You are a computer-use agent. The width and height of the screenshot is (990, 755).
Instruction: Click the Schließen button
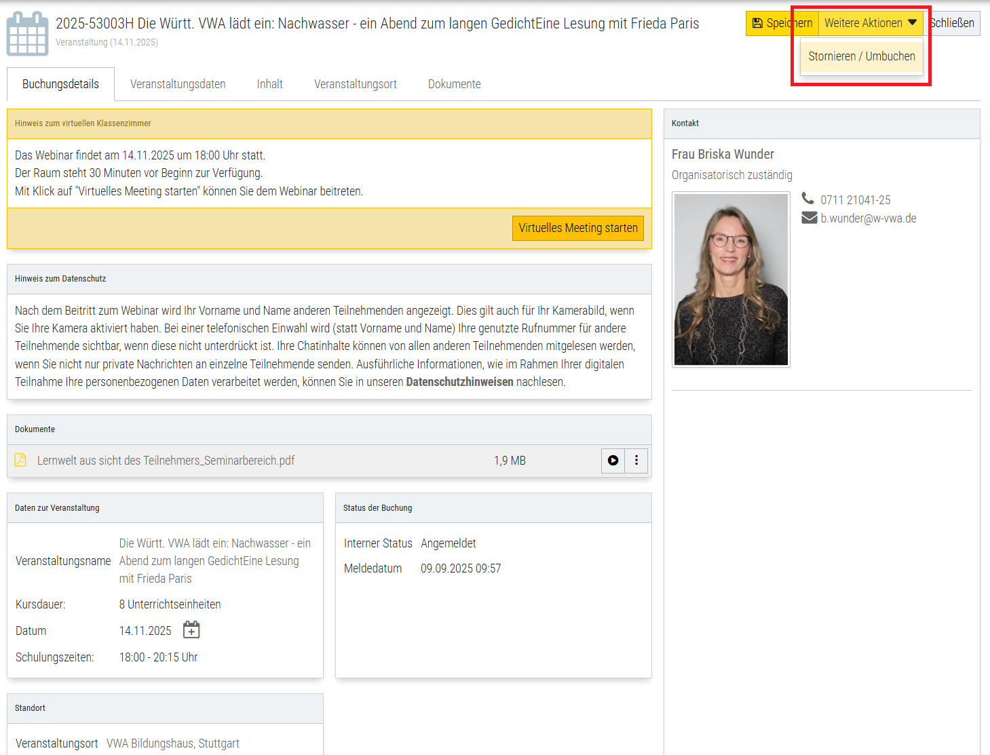[953, 23]
